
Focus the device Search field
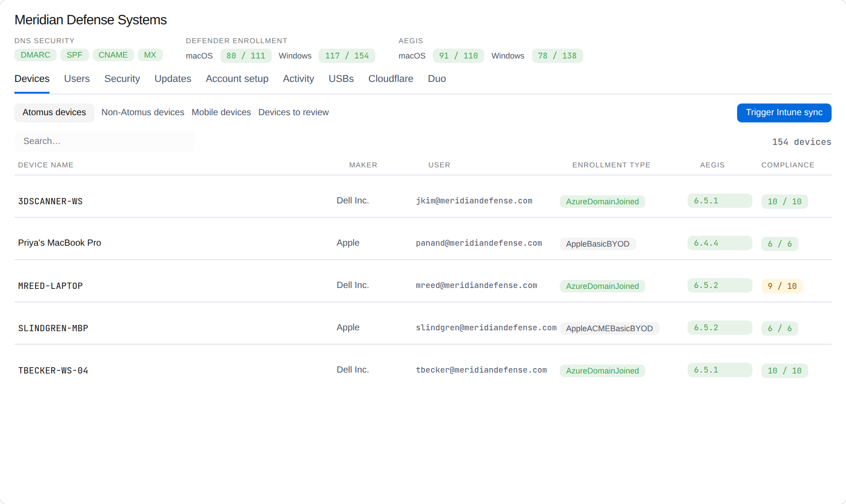click(x=104, y=141)
